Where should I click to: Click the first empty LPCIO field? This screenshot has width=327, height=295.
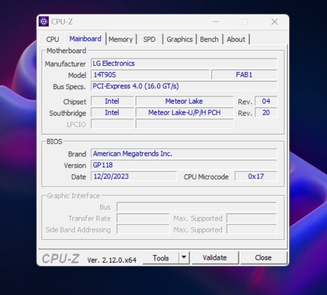(x=112, y=124)
